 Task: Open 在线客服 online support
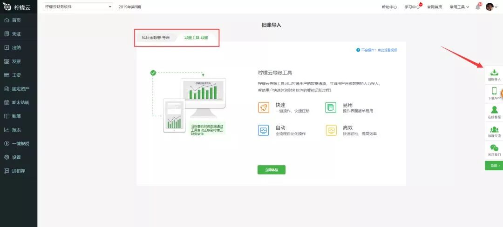tap(494, 113)
